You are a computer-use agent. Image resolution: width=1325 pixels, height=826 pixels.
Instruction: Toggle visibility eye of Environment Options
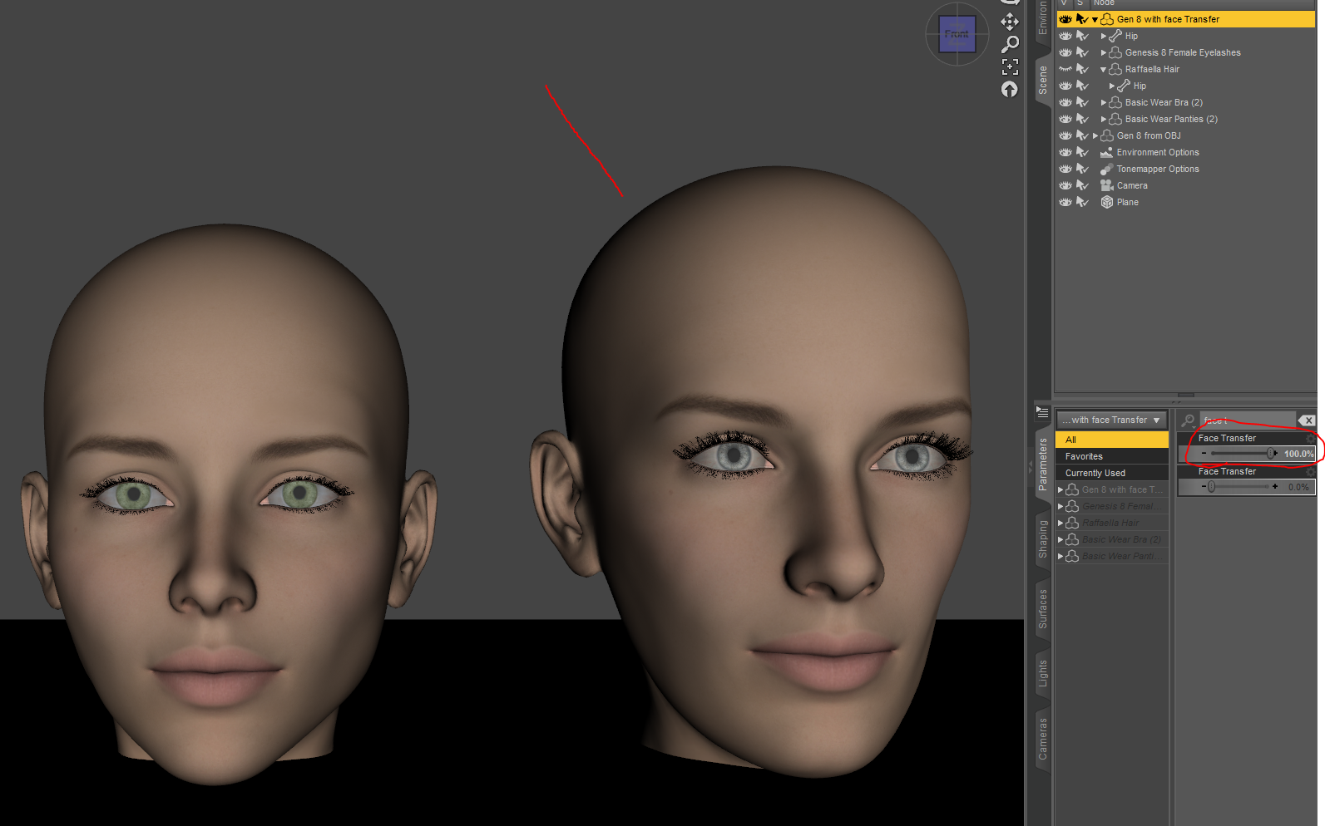click(1065, 152)
